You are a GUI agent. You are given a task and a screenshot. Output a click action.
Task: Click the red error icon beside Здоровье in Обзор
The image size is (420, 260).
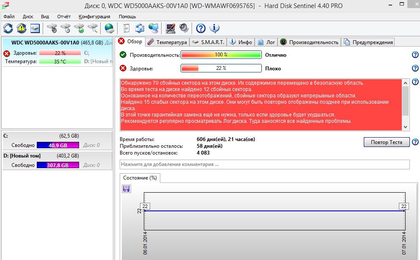(123, 68)
